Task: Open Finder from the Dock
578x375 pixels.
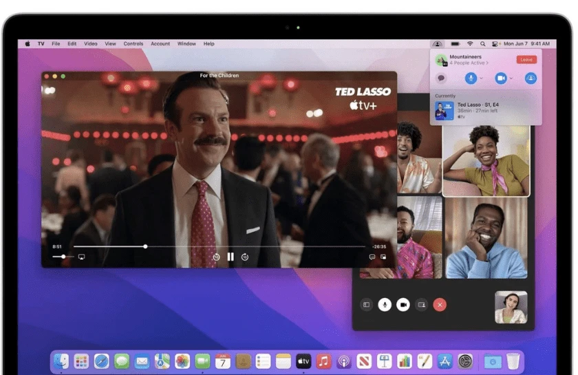Action: pos(61,361)
